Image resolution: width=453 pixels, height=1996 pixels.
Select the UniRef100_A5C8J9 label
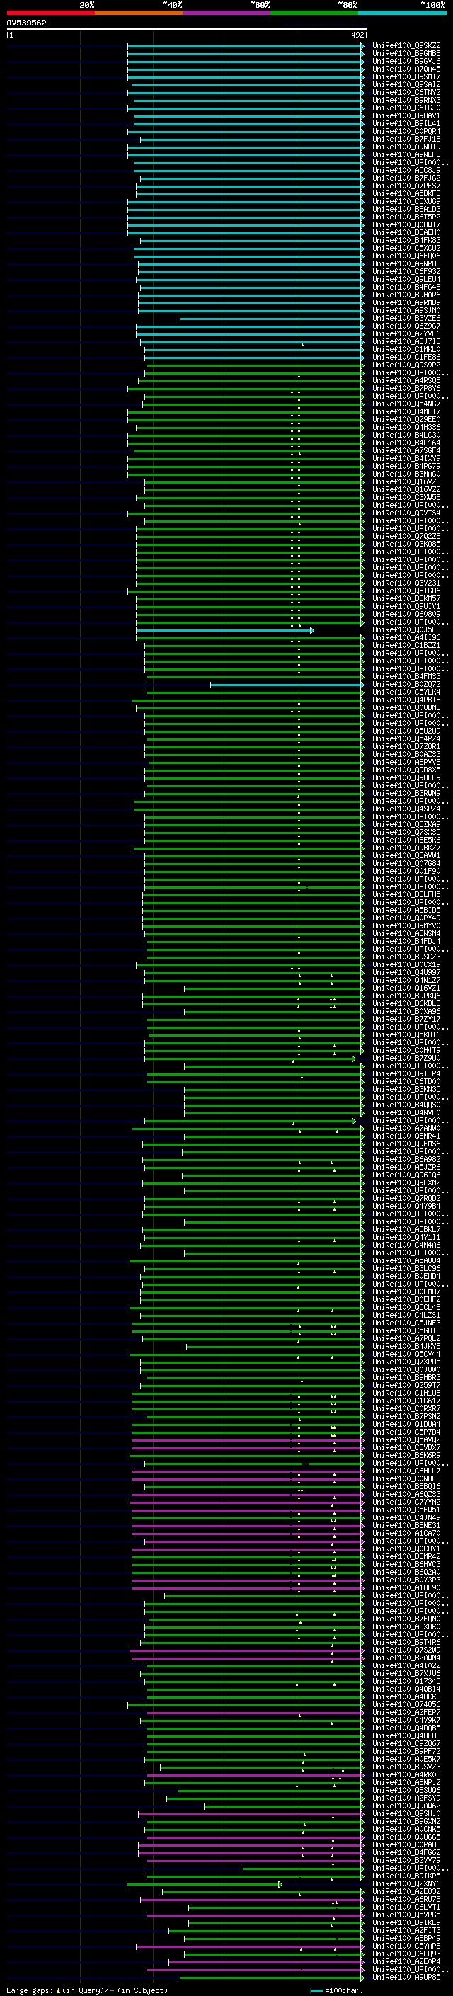pyautogui.click(x=406, y=171)
